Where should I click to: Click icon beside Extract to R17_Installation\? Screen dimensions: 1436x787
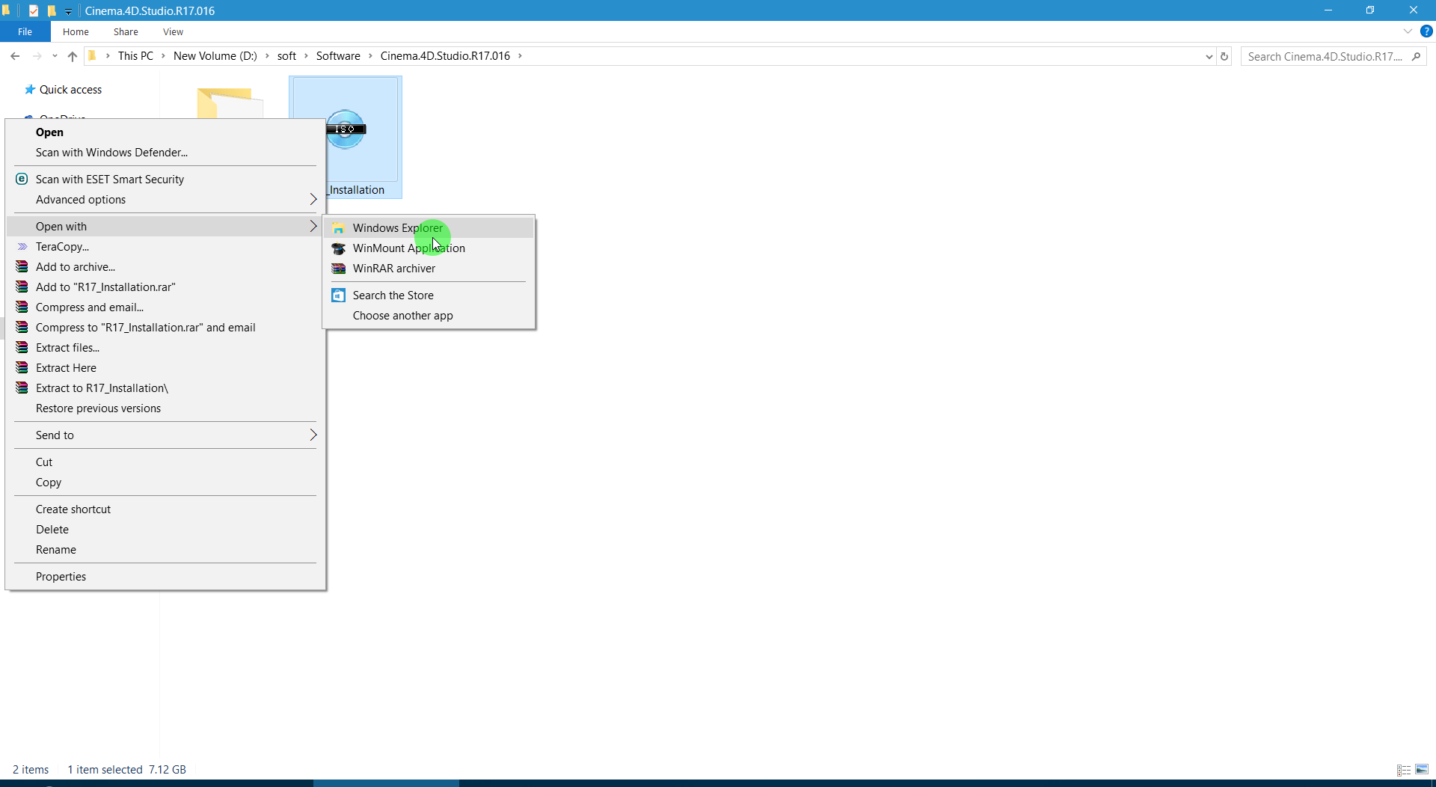22,388
